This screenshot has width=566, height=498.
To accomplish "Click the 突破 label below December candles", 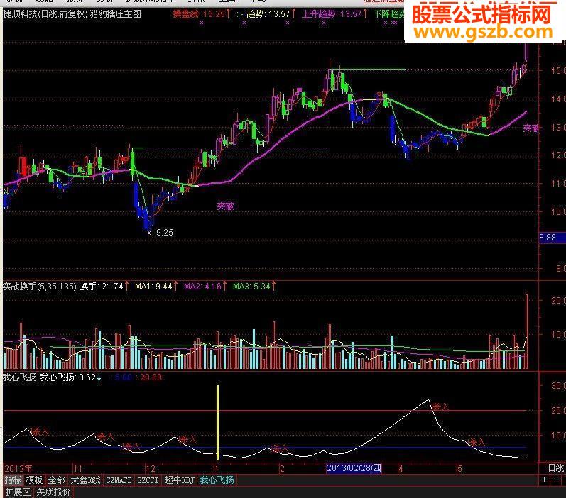I will pyautogui.click(x=225, y=206).
